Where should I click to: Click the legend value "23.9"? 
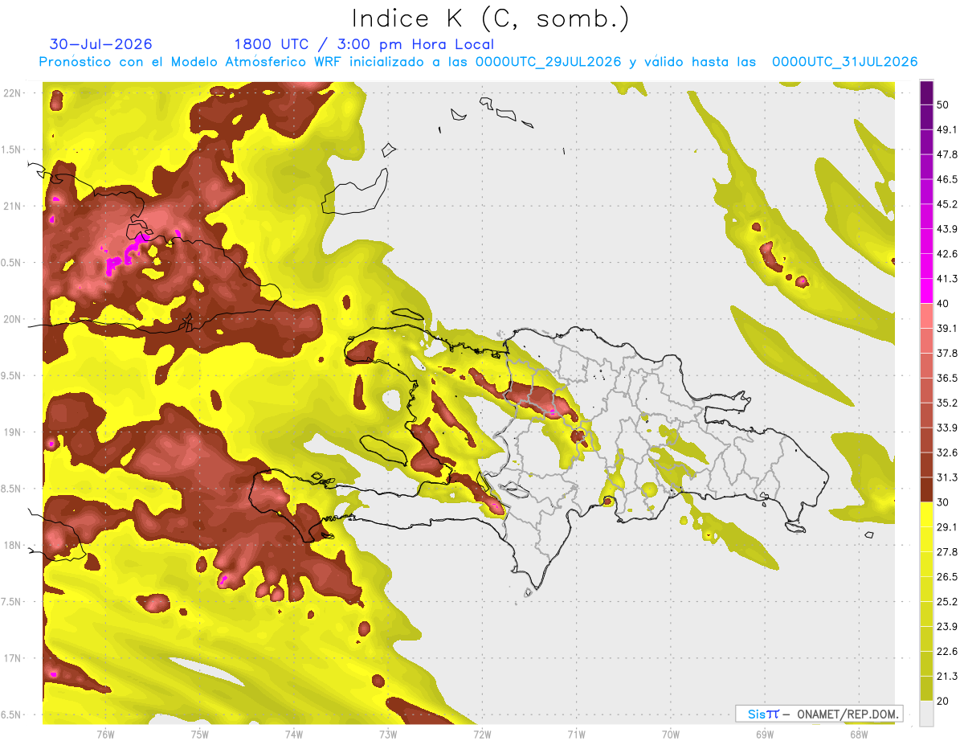[947, 627]
